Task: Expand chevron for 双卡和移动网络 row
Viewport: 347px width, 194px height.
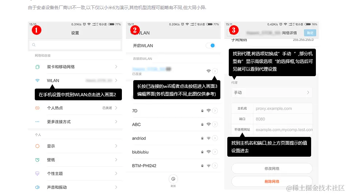Action: pyautogui.click(x=116, y=67)
